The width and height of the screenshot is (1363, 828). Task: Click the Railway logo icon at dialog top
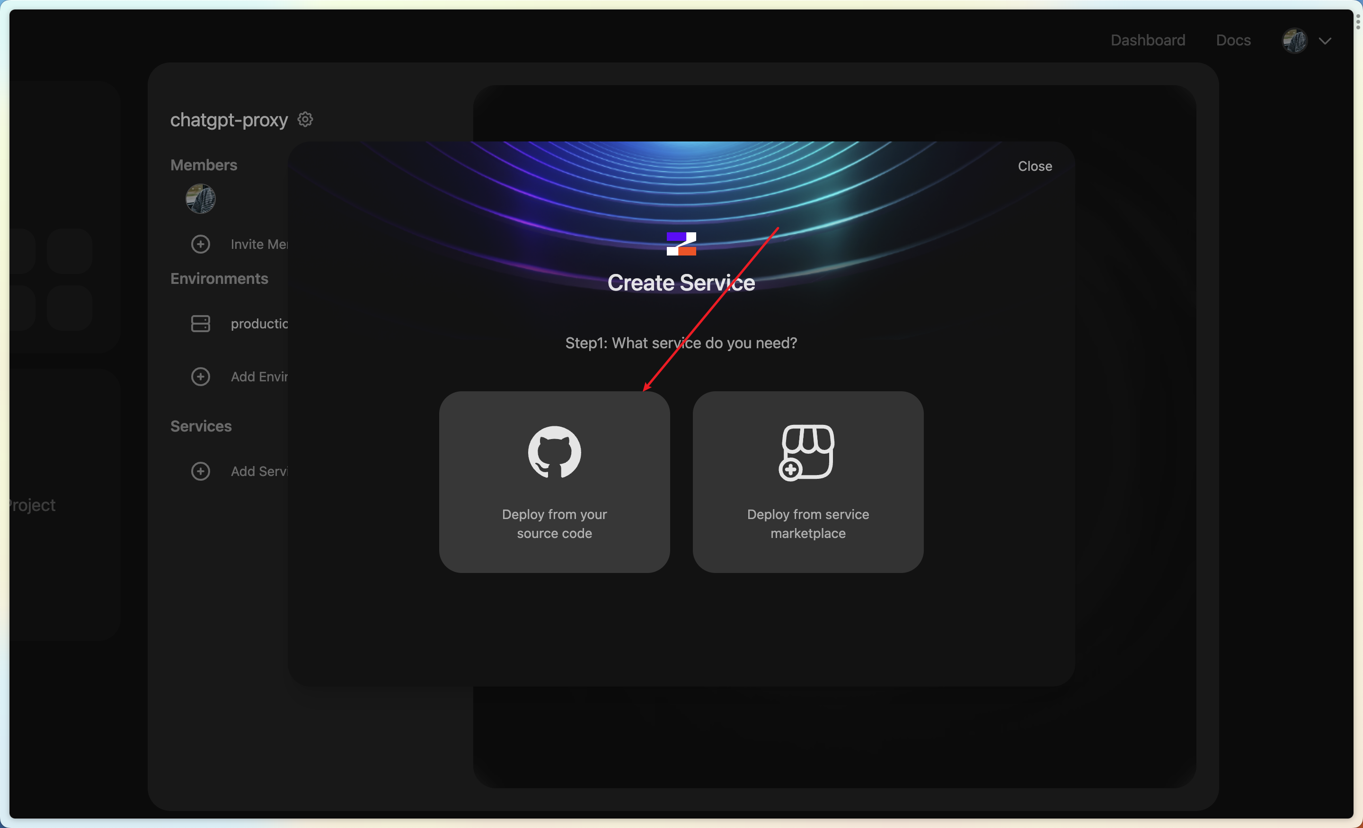pos(681,243)
